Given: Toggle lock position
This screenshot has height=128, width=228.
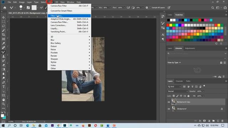Looking at the screenshot, I should click(x=181, y=96).
